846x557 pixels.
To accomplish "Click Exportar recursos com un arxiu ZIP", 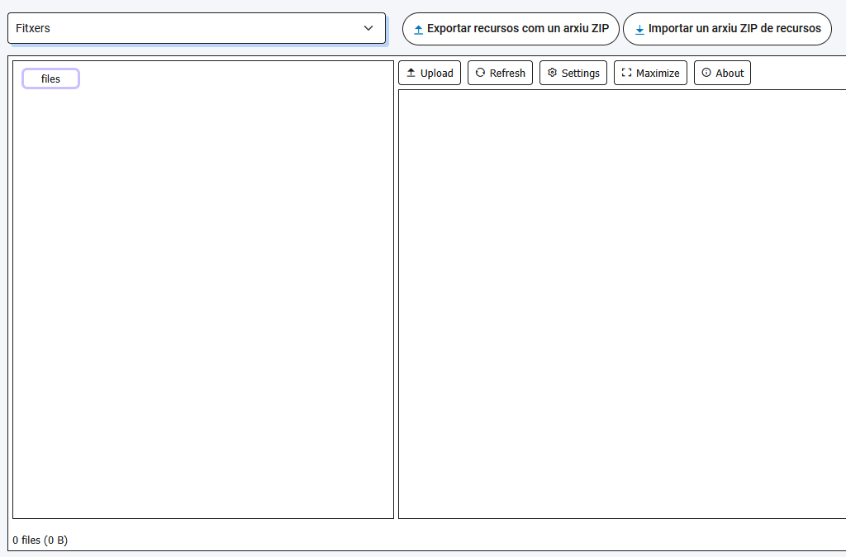I will coord(517,28).
